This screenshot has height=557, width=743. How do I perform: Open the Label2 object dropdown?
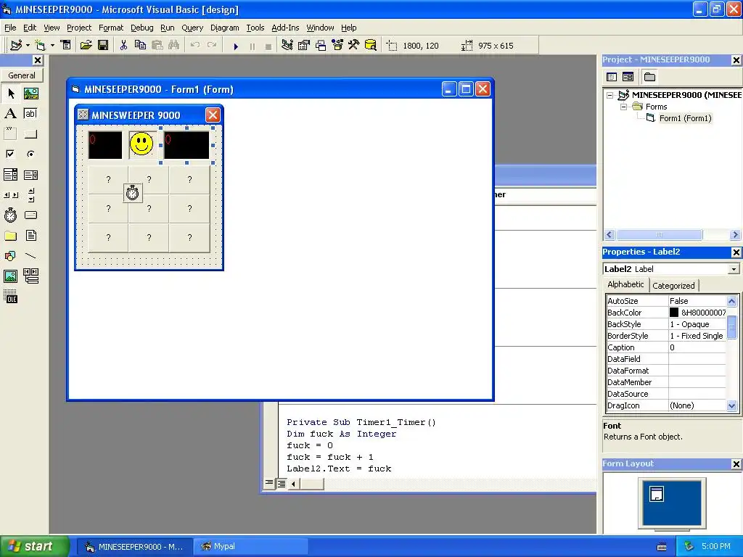click(734, 269)
